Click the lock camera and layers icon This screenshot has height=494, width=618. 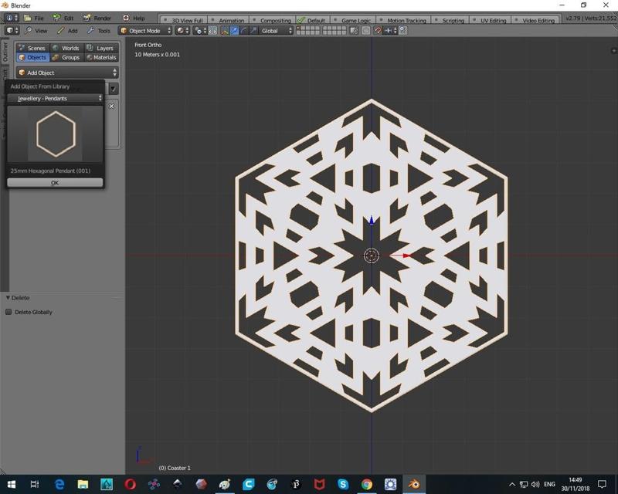[x=354, y=31]
